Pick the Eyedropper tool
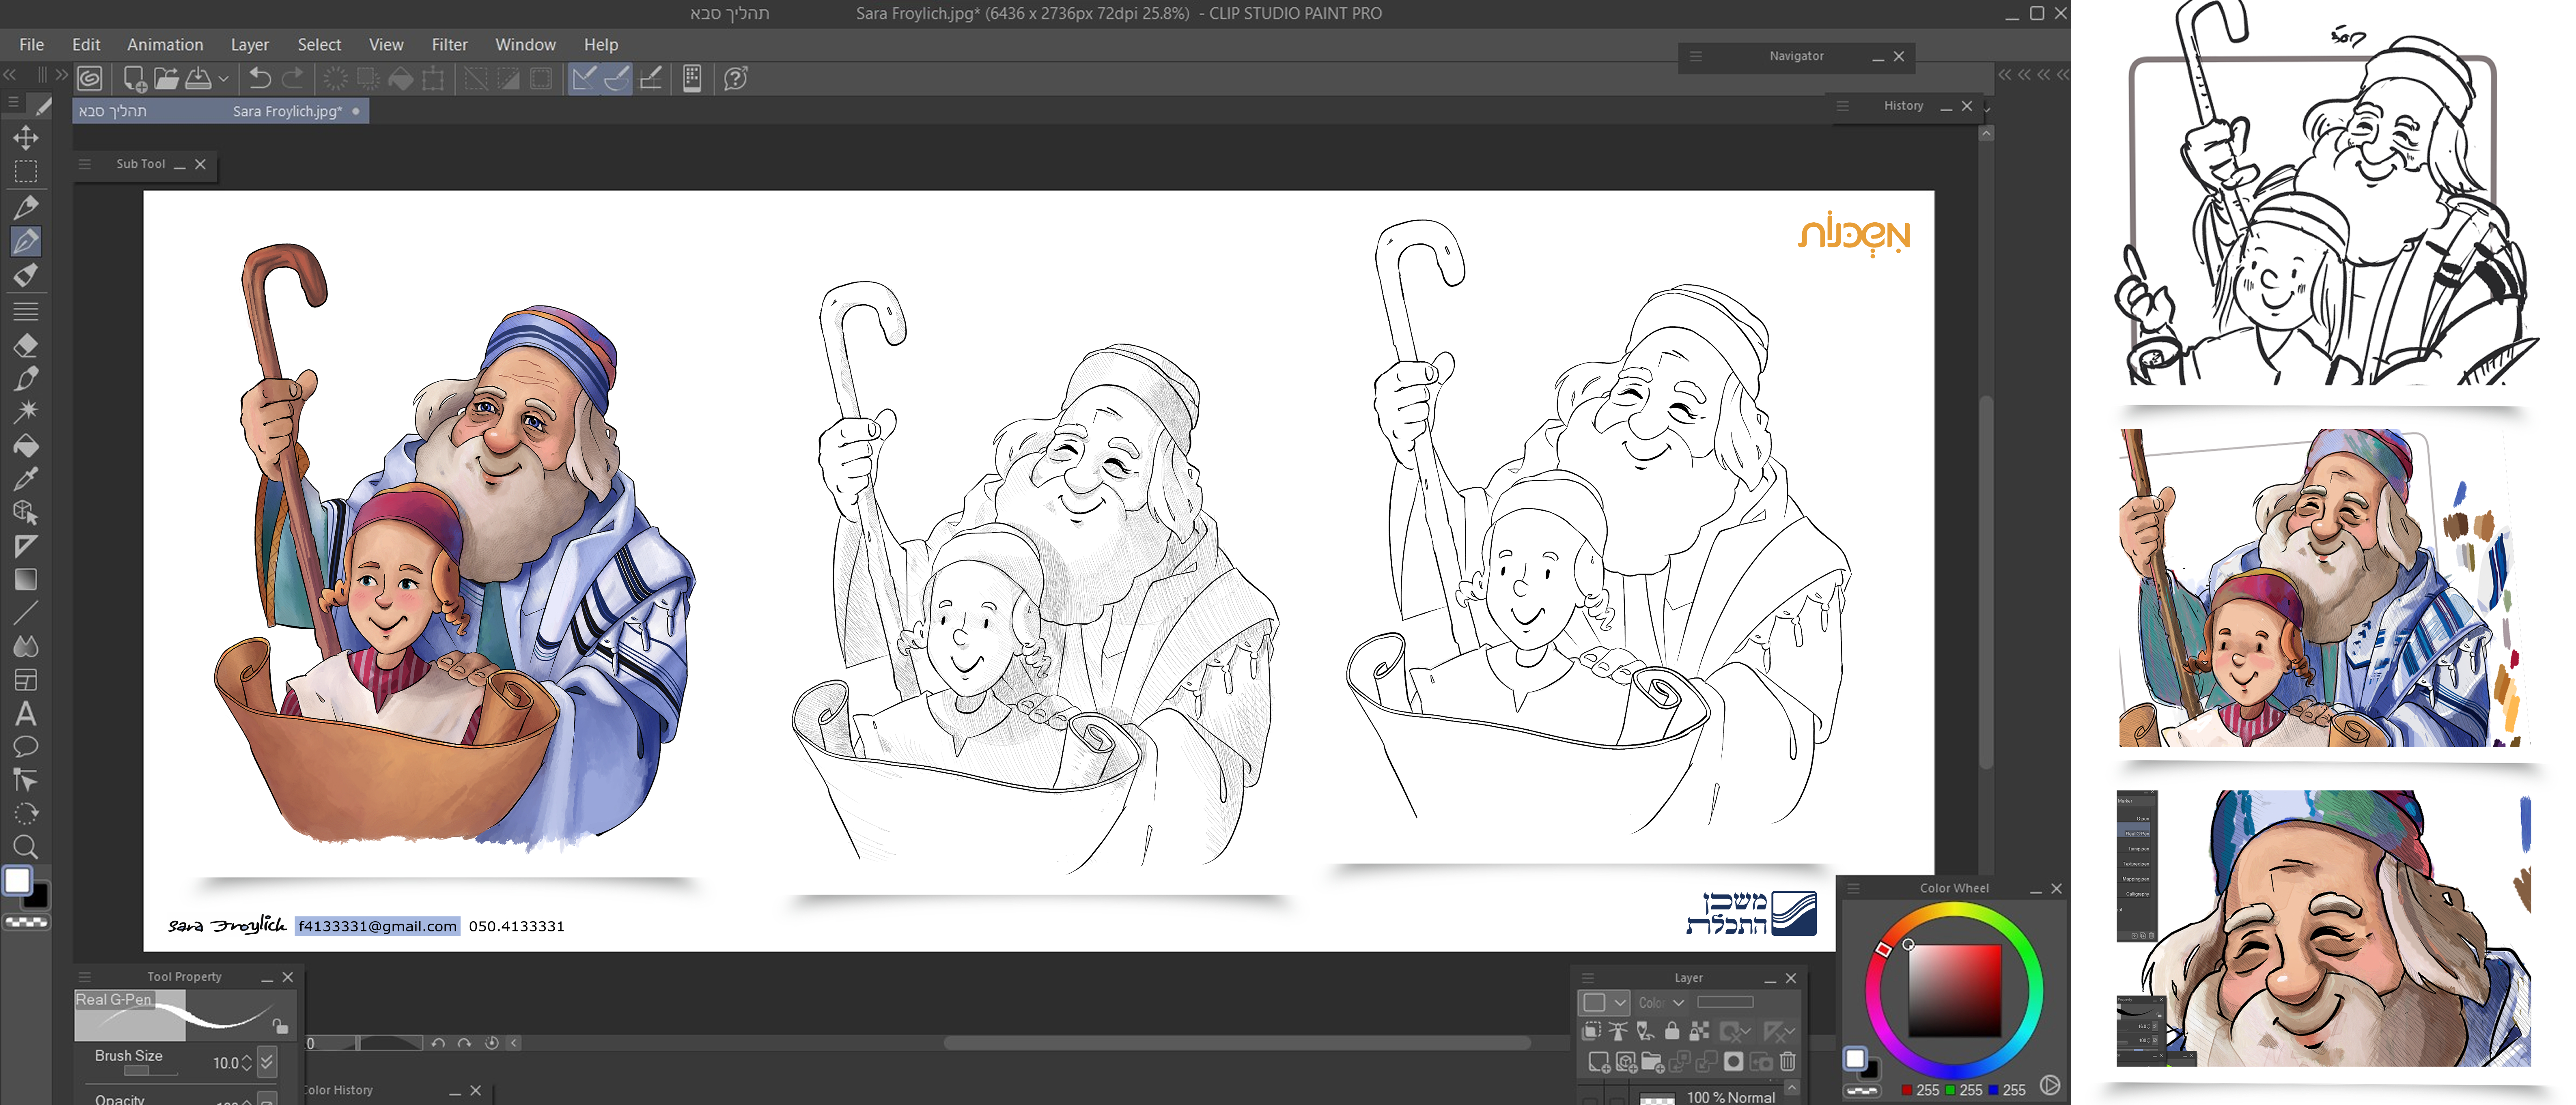This screenshot has width=2576, height=1105. coord(26,479)
